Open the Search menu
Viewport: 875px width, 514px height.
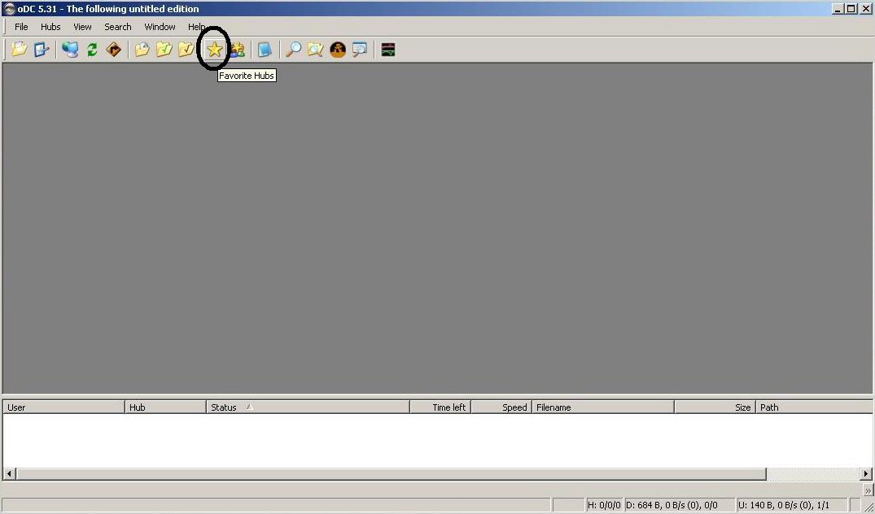[x=118, y=27]
